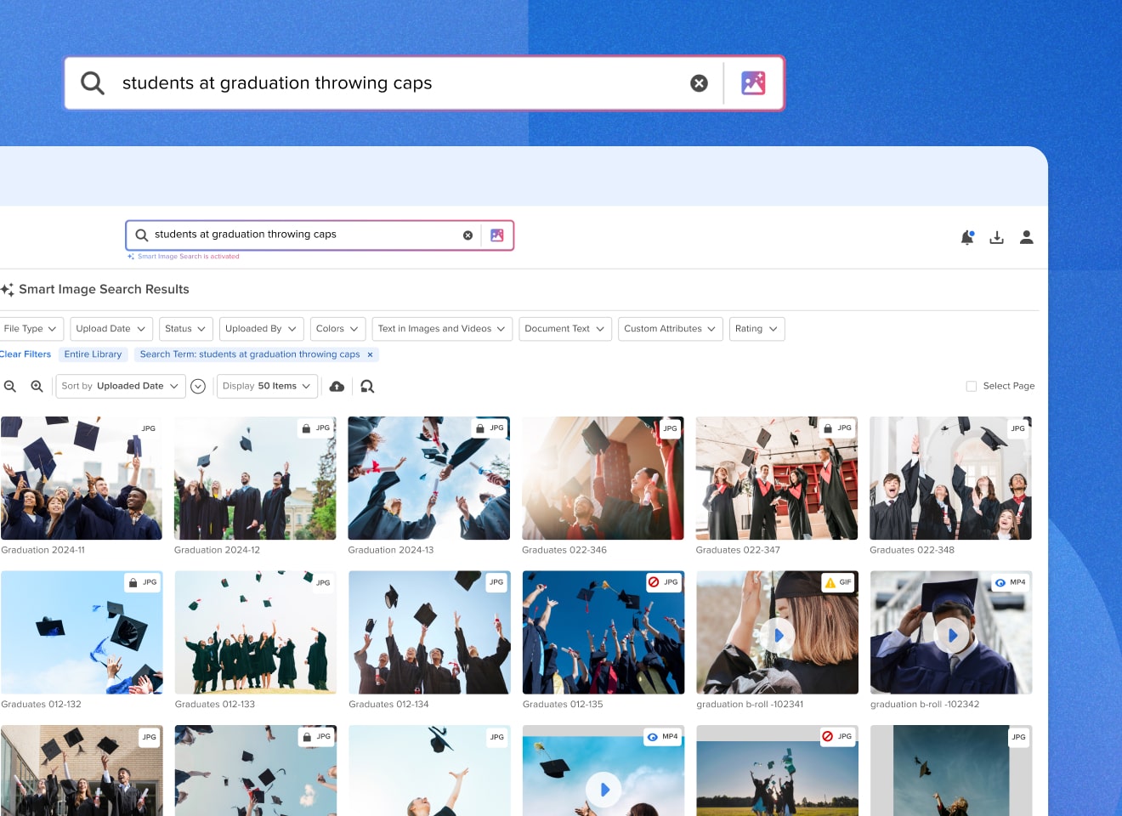Zoom out thumbnails
The height and width of the screenshot is (816, 1122).
[10, 386]
